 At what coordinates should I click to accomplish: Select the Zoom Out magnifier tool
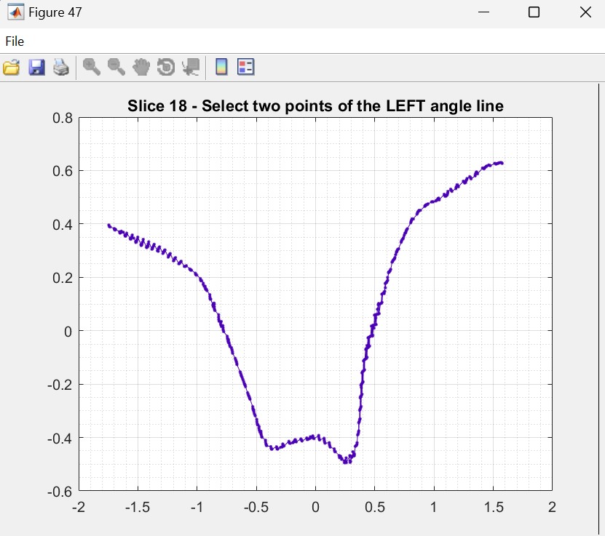click(116, 68)
